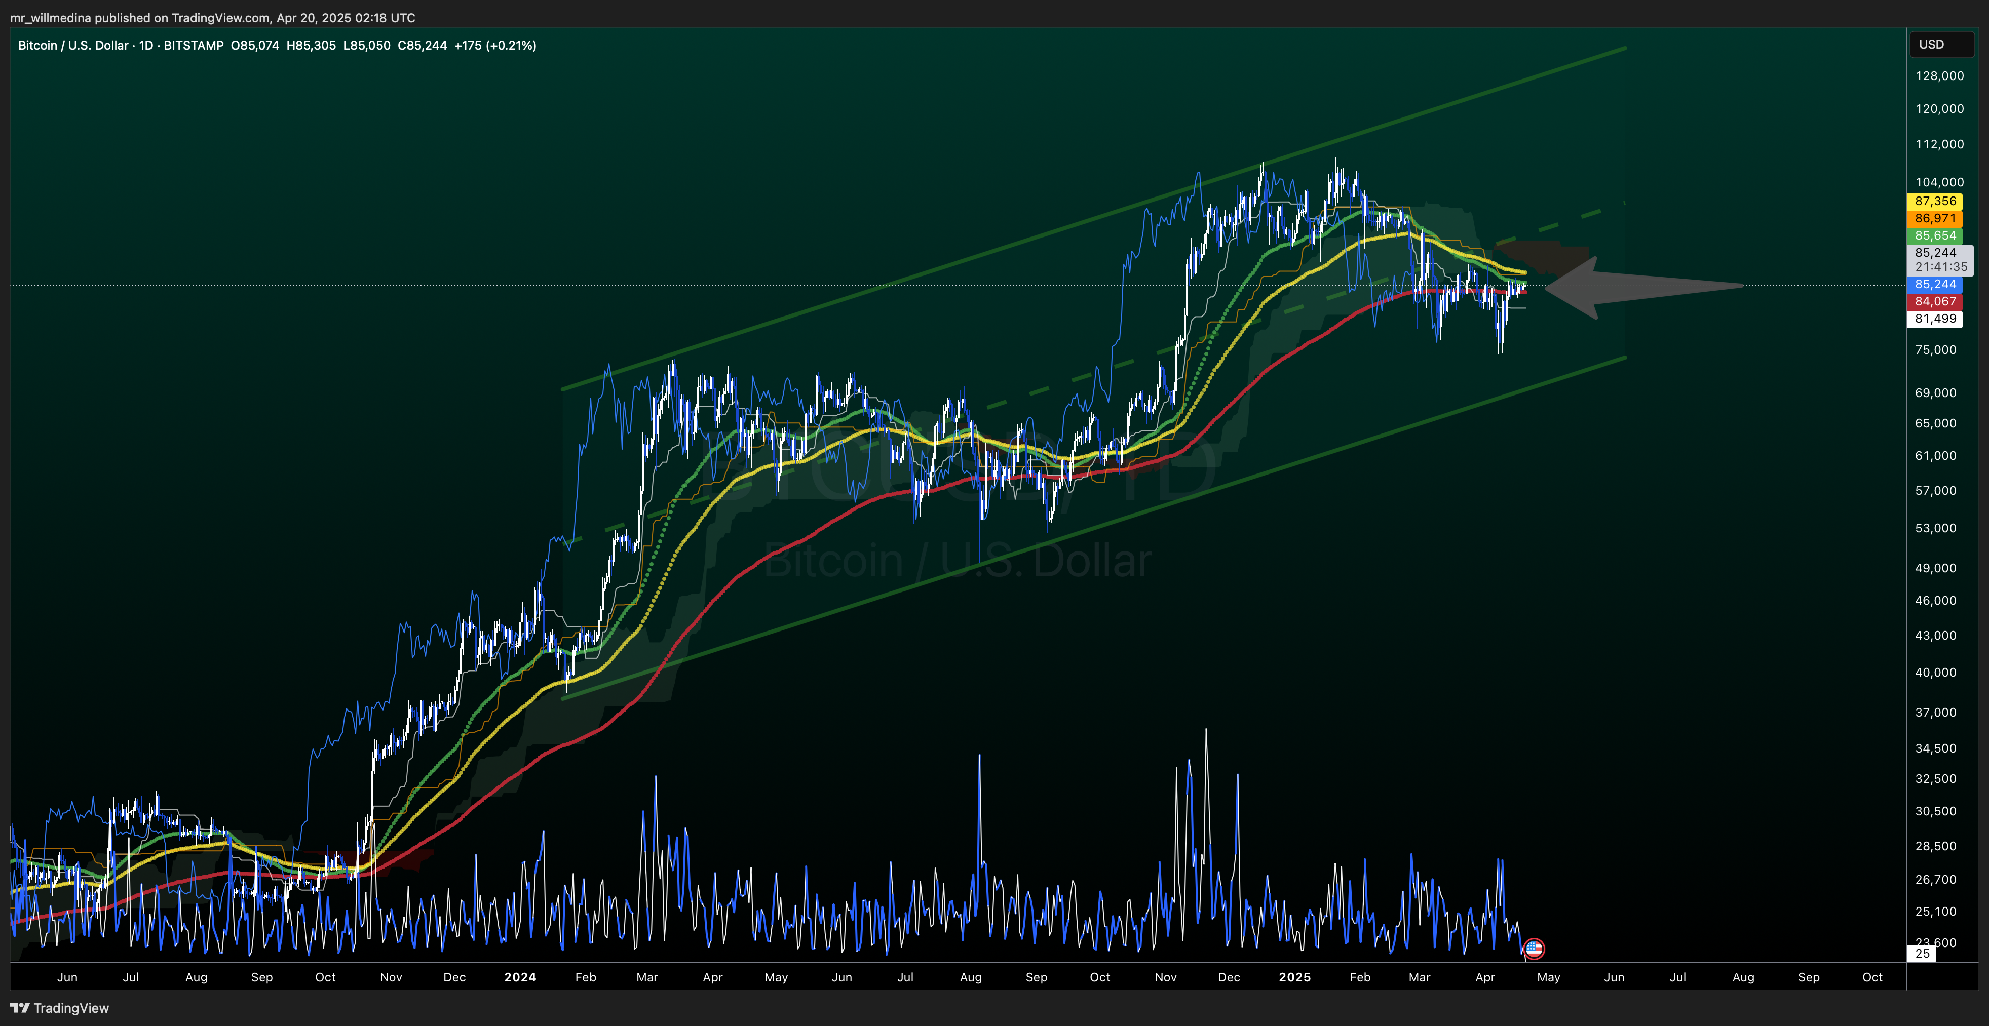
Task: Click the white 25 label on the price axis
Action: point(1923,954)
